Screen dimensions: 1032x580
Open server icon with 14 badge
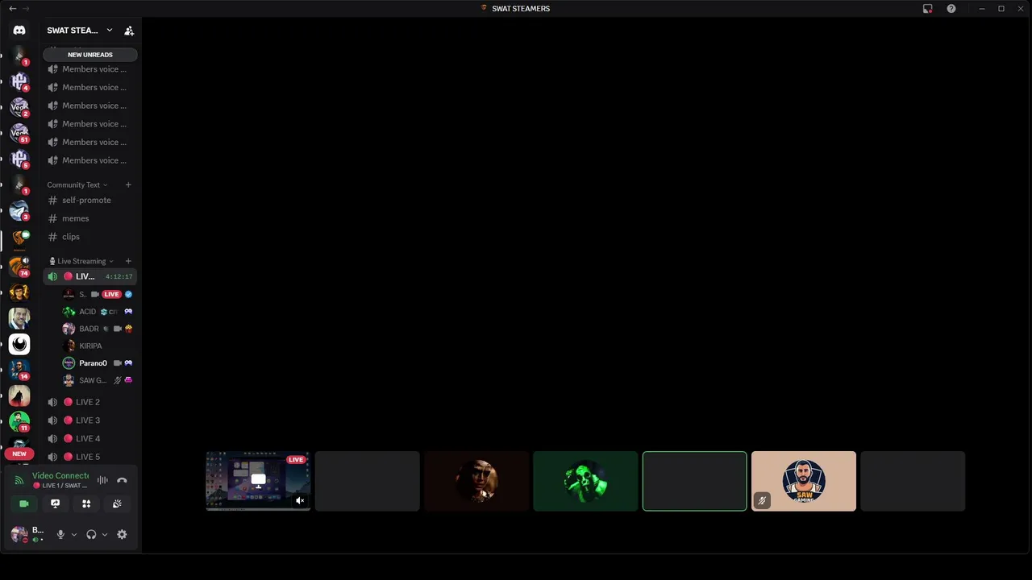(19, 370)
